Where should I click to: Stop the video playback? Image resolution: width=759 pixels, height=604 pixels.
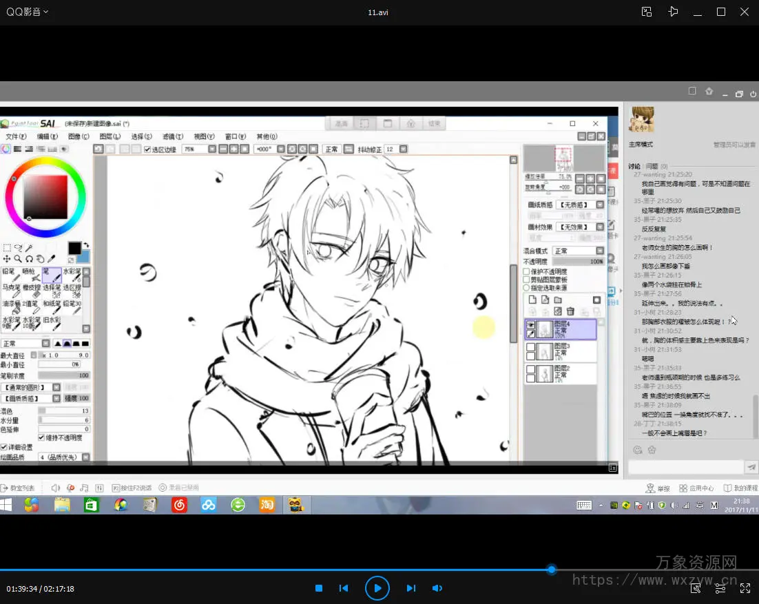pyautogui.click(x=319, y=588)
